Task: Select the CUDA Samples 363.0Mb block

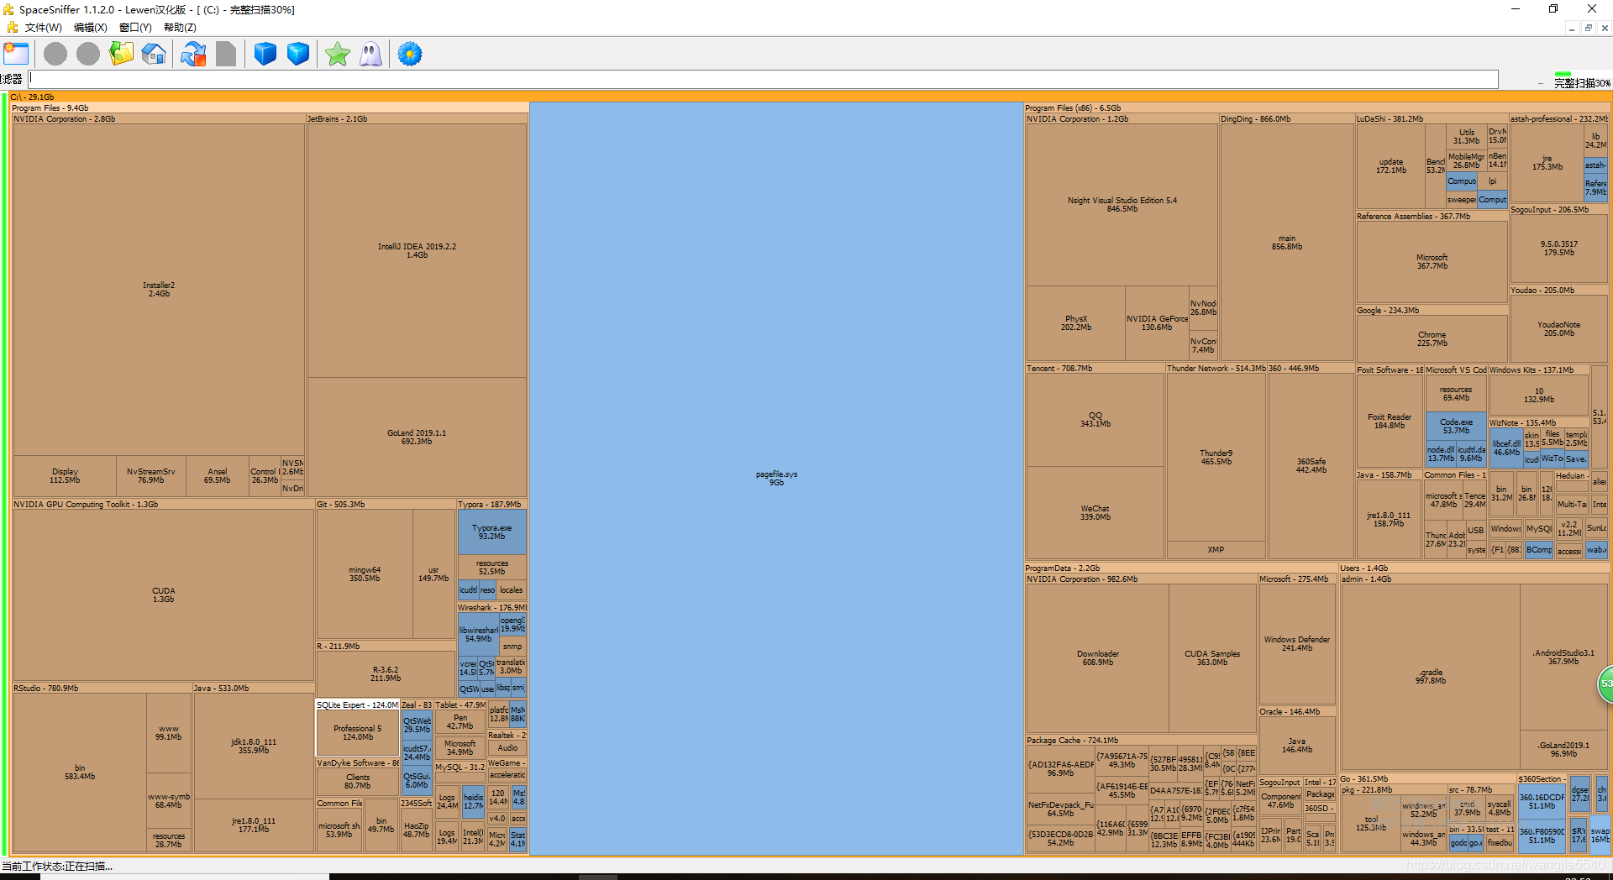Action: pos(1212,658)
